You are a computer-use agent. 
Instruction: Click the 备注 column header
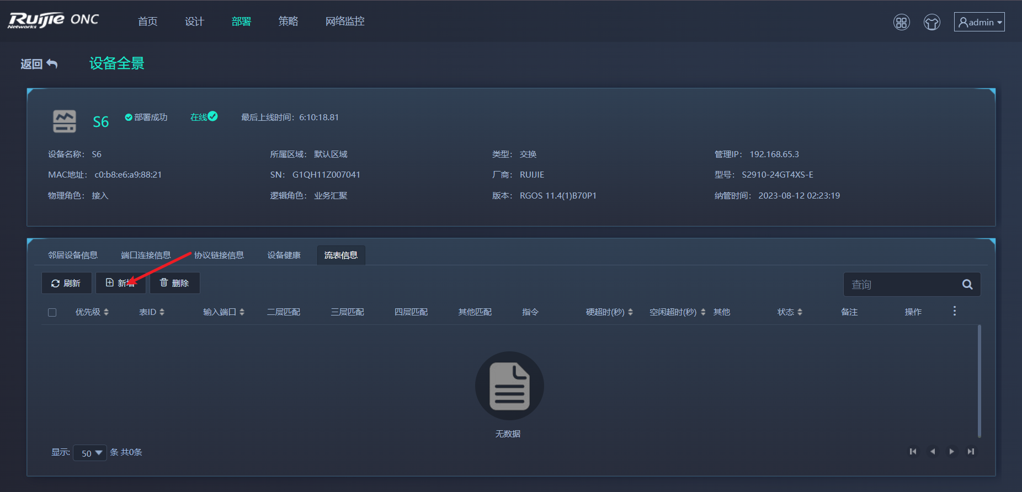coord(849,312)
